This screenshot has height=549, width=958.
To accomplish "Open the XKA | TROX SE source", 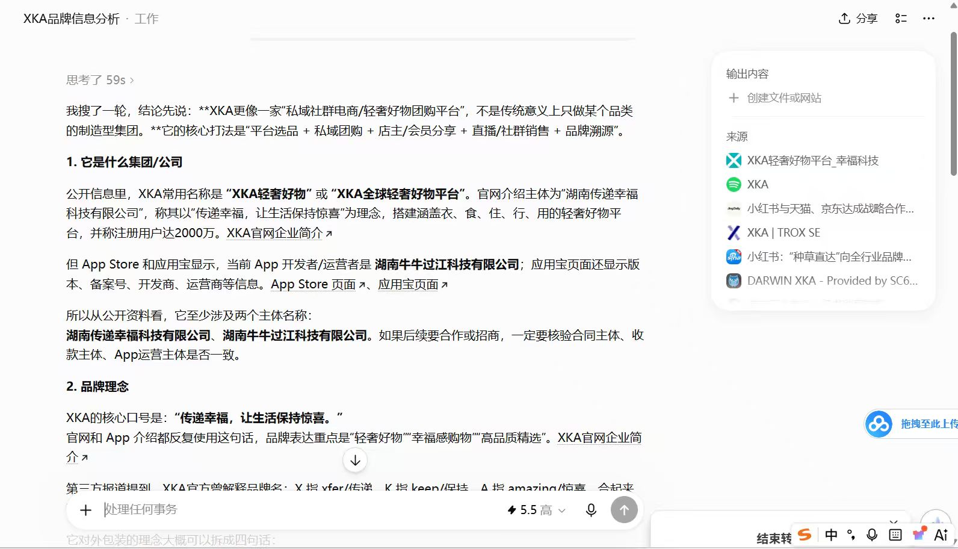I will (783, 233).
